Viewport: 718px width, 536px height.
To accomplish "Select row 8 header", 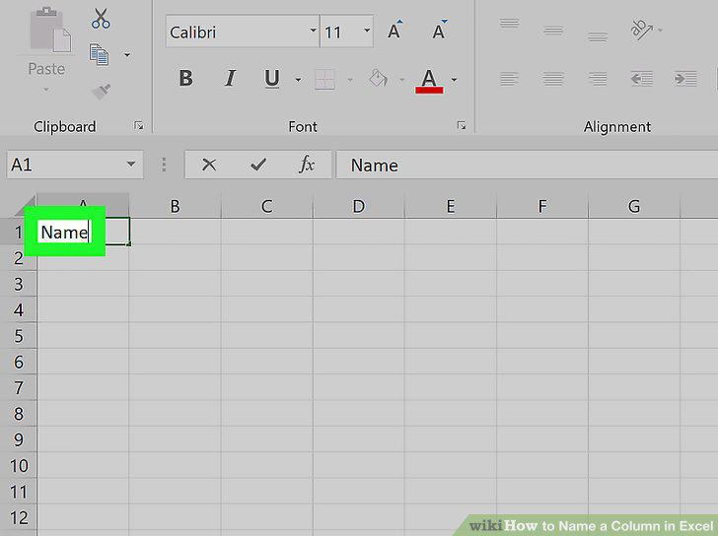I will pyautogui.click(x=19, y=414).
